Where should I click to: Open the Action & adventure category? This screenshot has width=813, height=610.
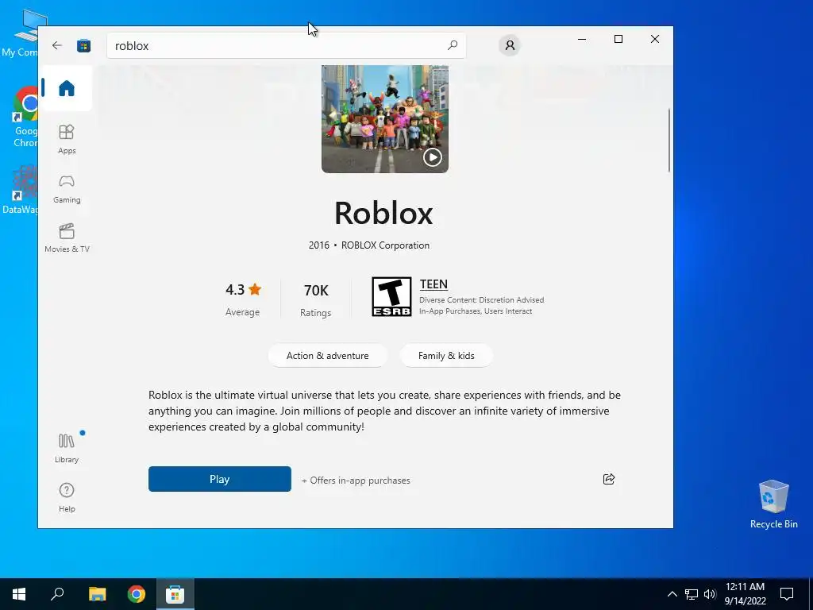click(327, 356)
